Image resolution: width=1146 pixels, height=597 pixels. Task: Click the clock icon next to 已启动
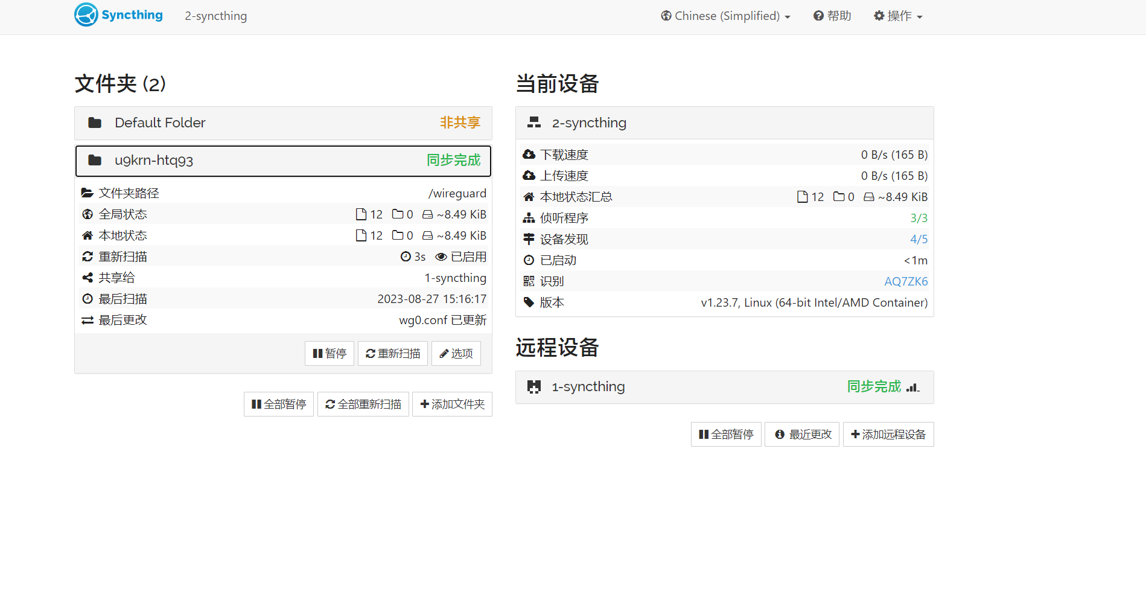(x=529, y=260)
